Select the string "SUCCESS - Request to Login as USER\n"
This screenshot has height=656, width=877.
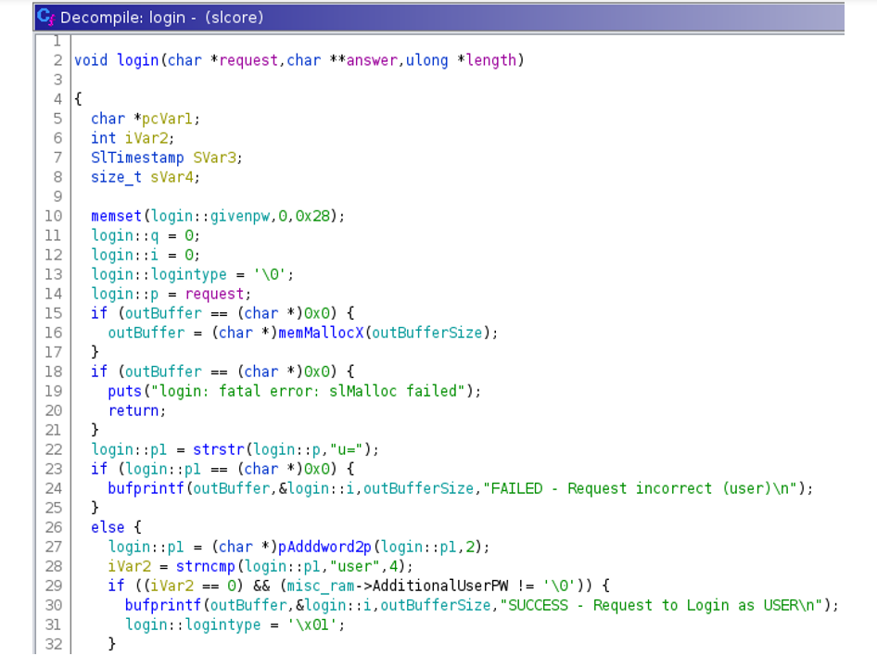tap(661, 605)
